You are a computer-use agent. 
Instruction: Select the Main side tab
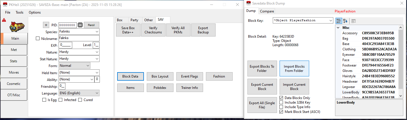14,38
